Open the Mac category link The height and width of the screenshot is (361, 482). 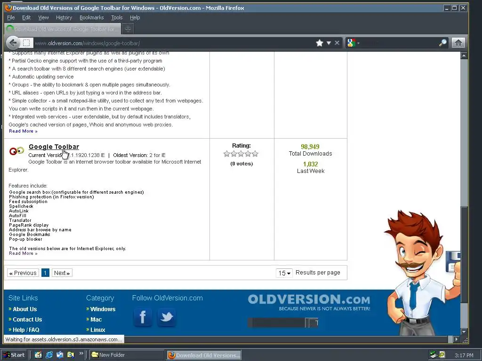tap(96, 319)
